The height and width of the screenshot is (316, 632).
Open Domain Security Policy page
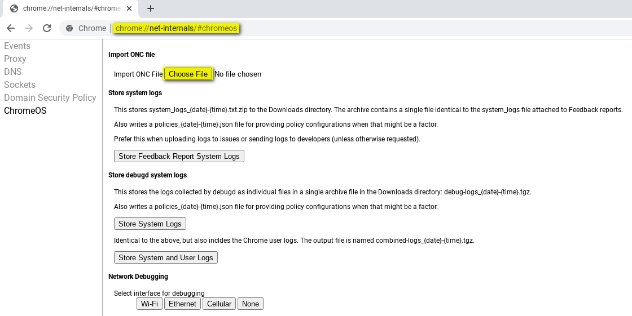[x=50, y=98]
